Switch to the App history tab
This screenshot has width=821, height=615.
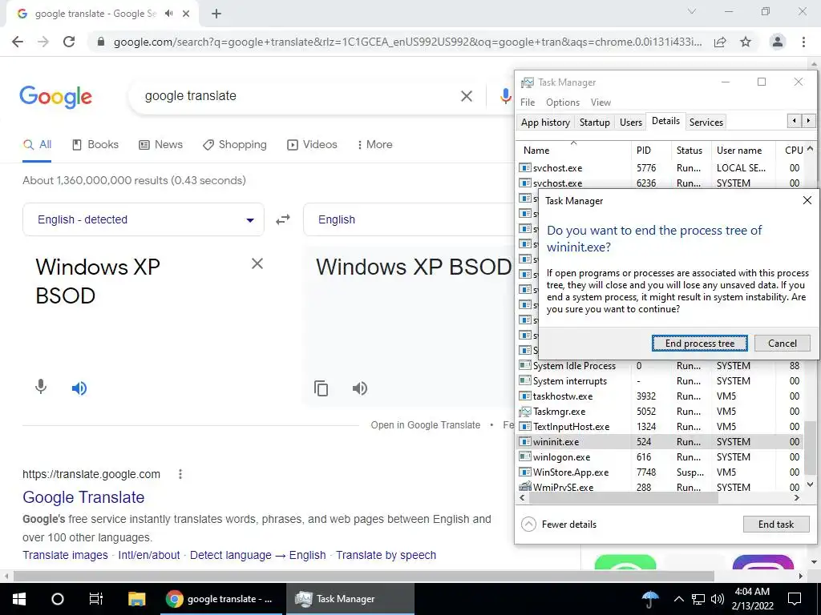[545, 123]
